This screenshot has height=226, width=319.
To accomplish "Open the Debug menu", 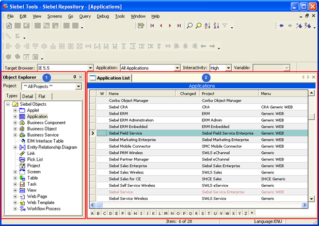I will point(102,16).
